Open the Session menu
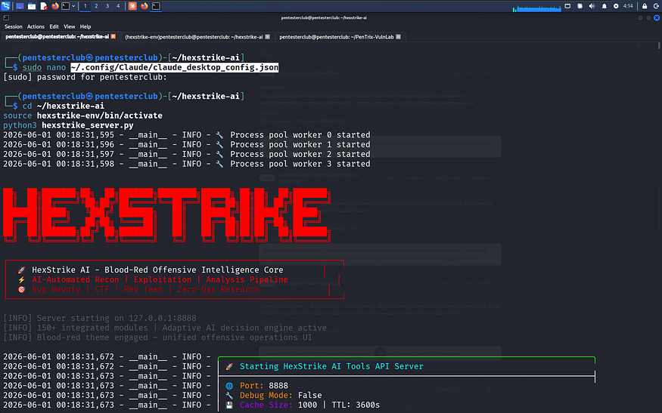The image size is (662, 413). [14, 26]
